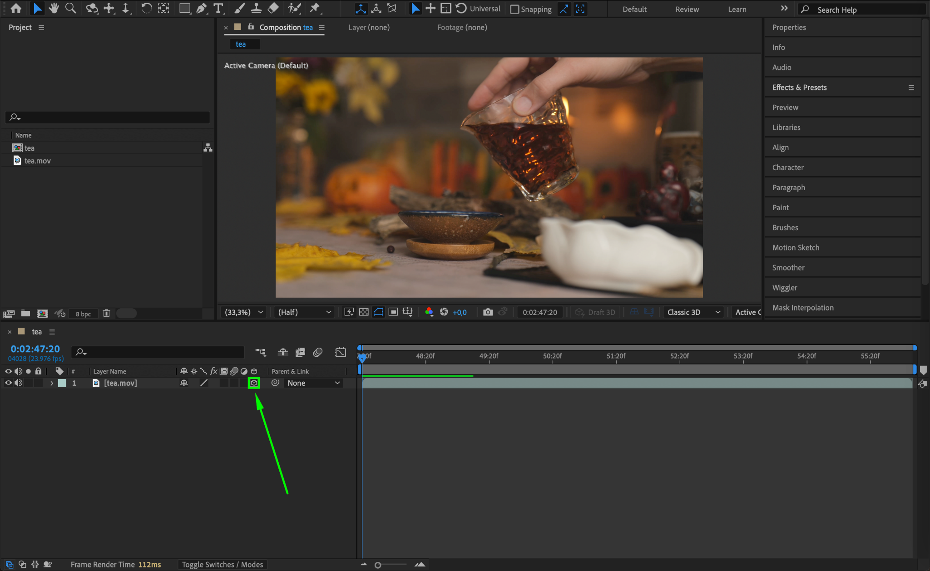Toggle the transparency grid icon
The width and height of the screenshot is (930, 571).
click(x=364, y=312)
